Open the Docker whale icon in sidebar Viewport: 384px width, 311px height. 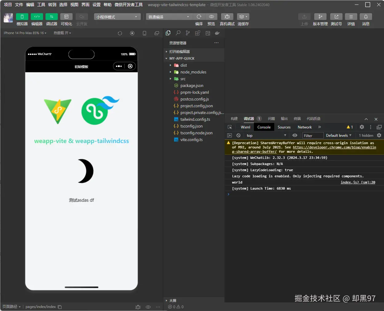click(x=217, y=33)
